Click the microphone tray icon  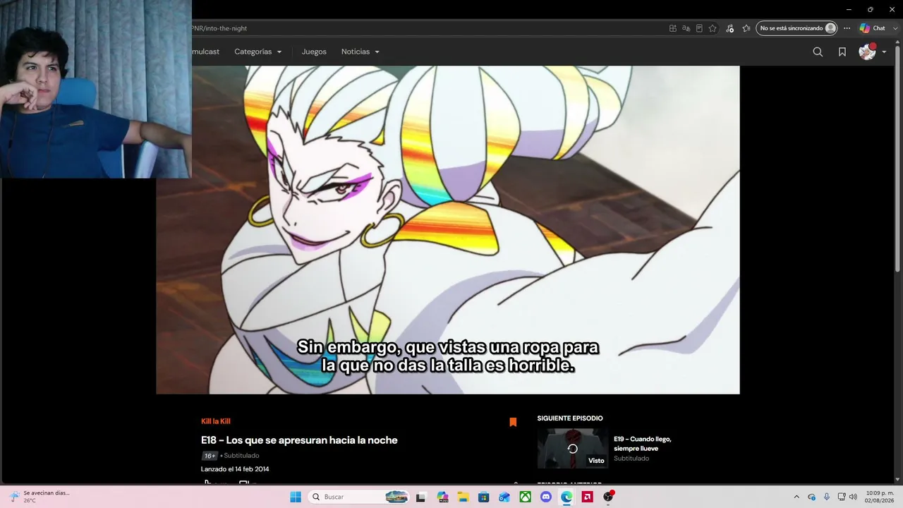coord(827,497)
